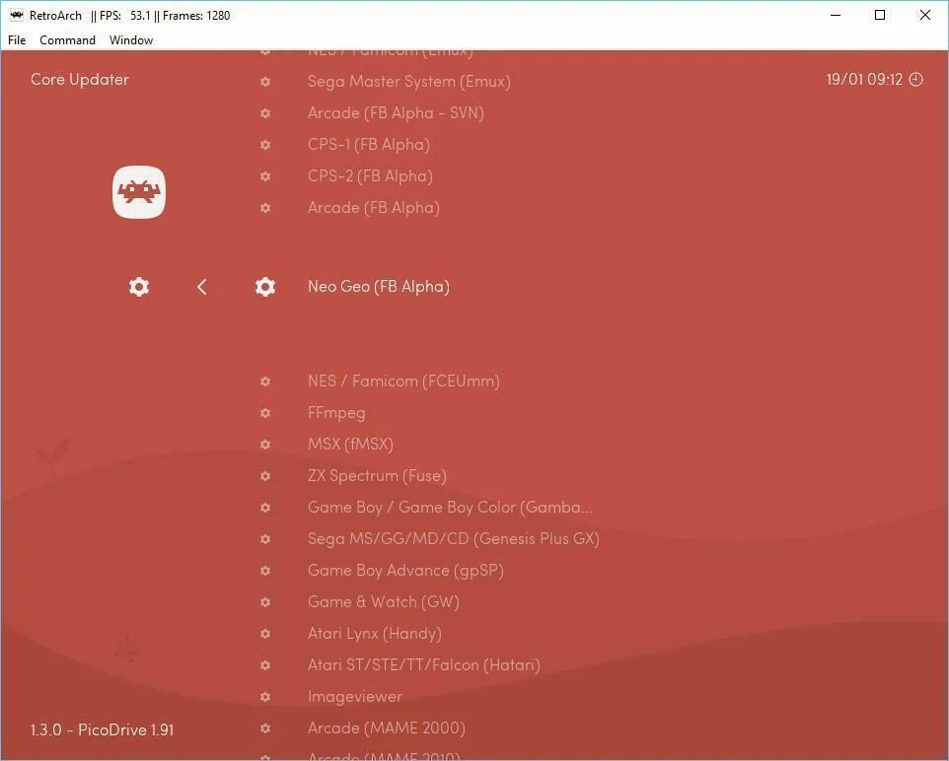This screenshot has height=761, width=949.
Task: Choose Arcade (FB Alpha - SVN) entry
Action: (x=396, y=113)
